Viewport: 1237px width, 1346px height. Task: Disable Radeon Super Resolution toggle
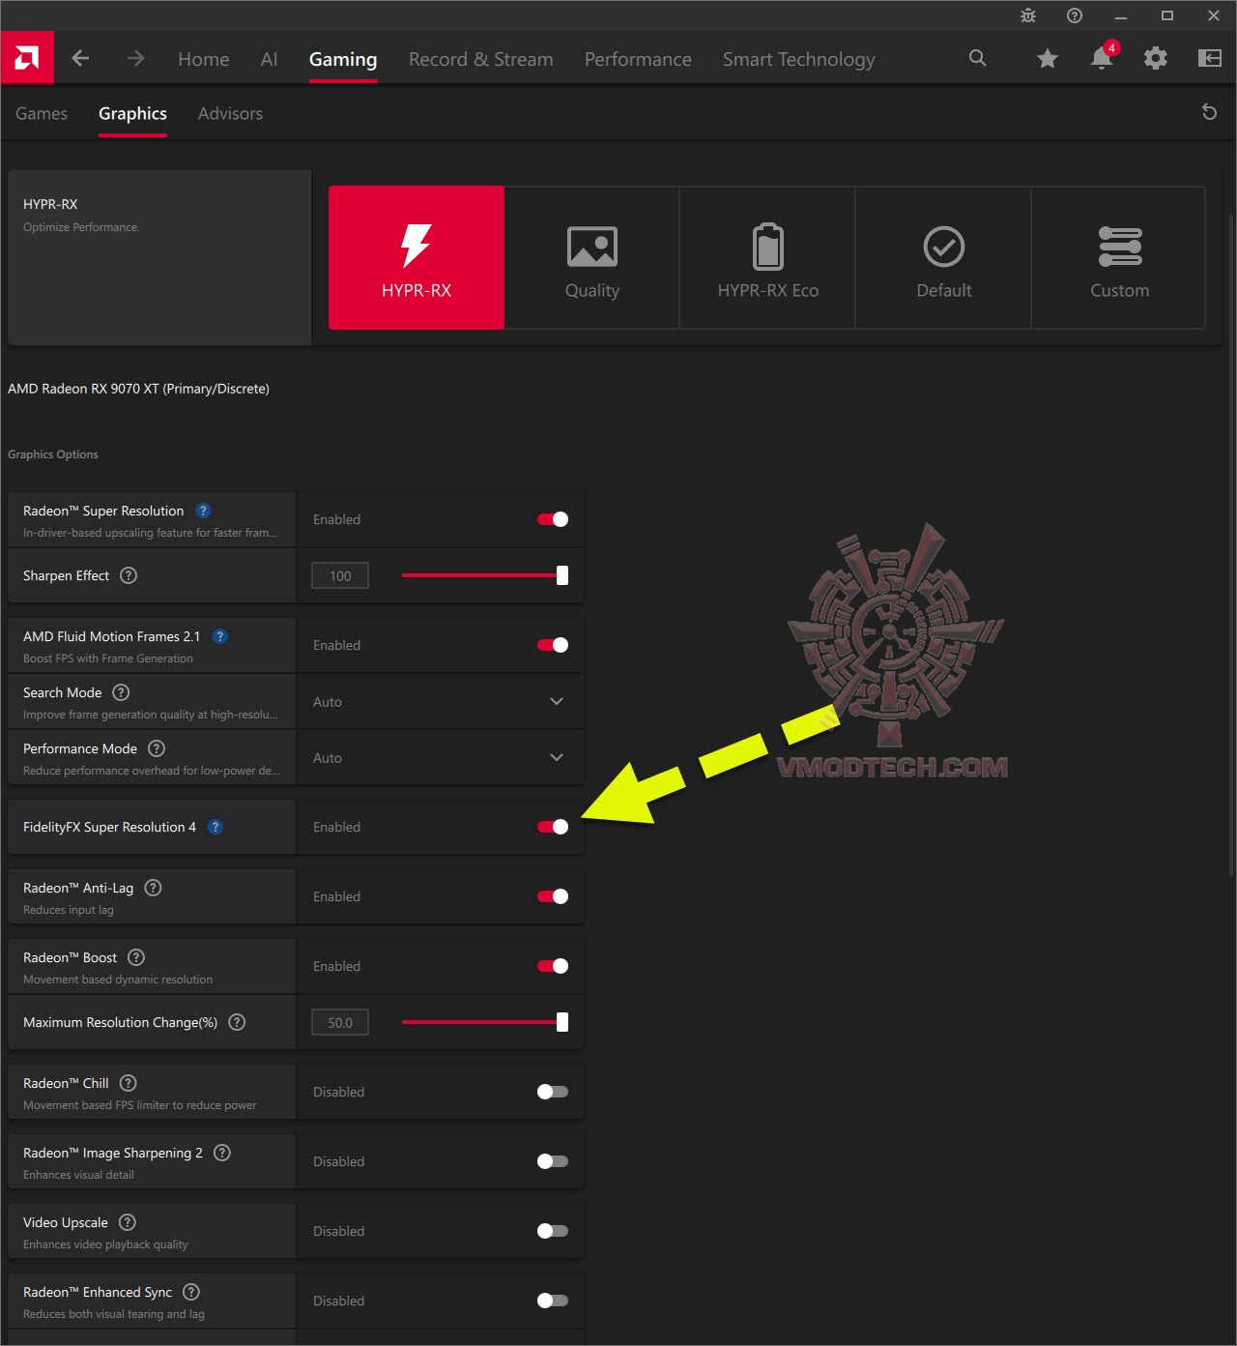pyautogui.click(x=553, y=519)
